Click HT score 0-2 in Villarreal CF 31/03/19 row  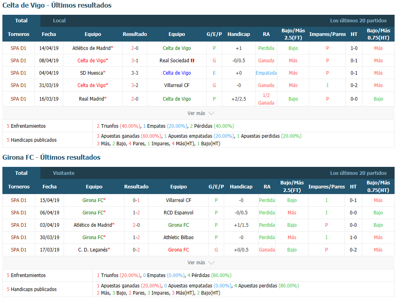354,85
